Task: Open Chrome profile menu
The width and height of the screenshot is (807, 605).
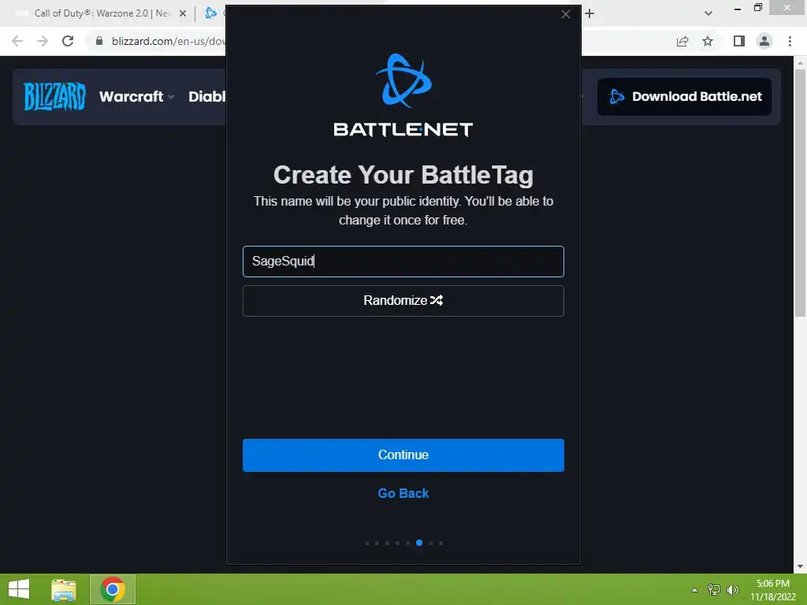Action: (x=764, y=41)
